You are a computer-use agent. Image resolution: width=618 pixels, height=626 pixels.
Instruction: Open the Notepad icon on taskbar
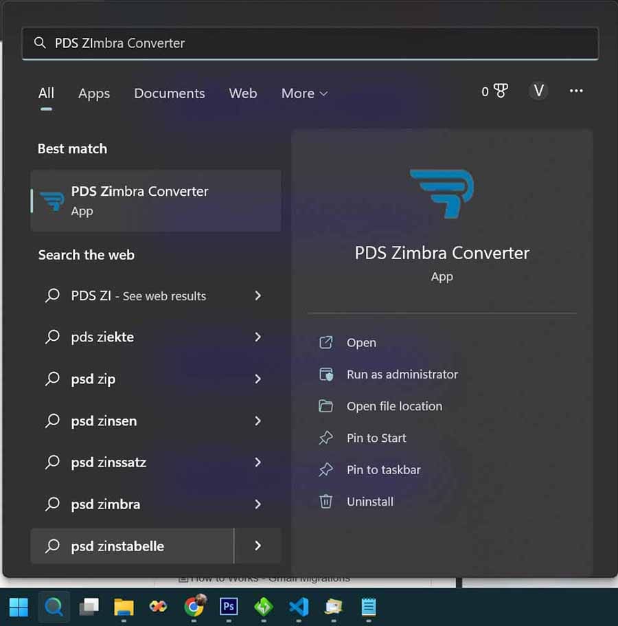tap(369, 607)
